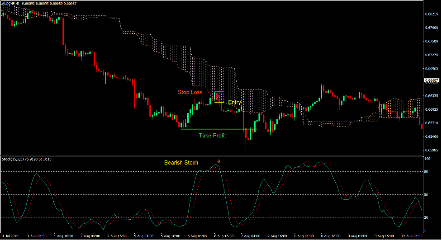Select the orange stop loss line marker
This screenshot has height=240, width=442.
click(x=219, y=92)
